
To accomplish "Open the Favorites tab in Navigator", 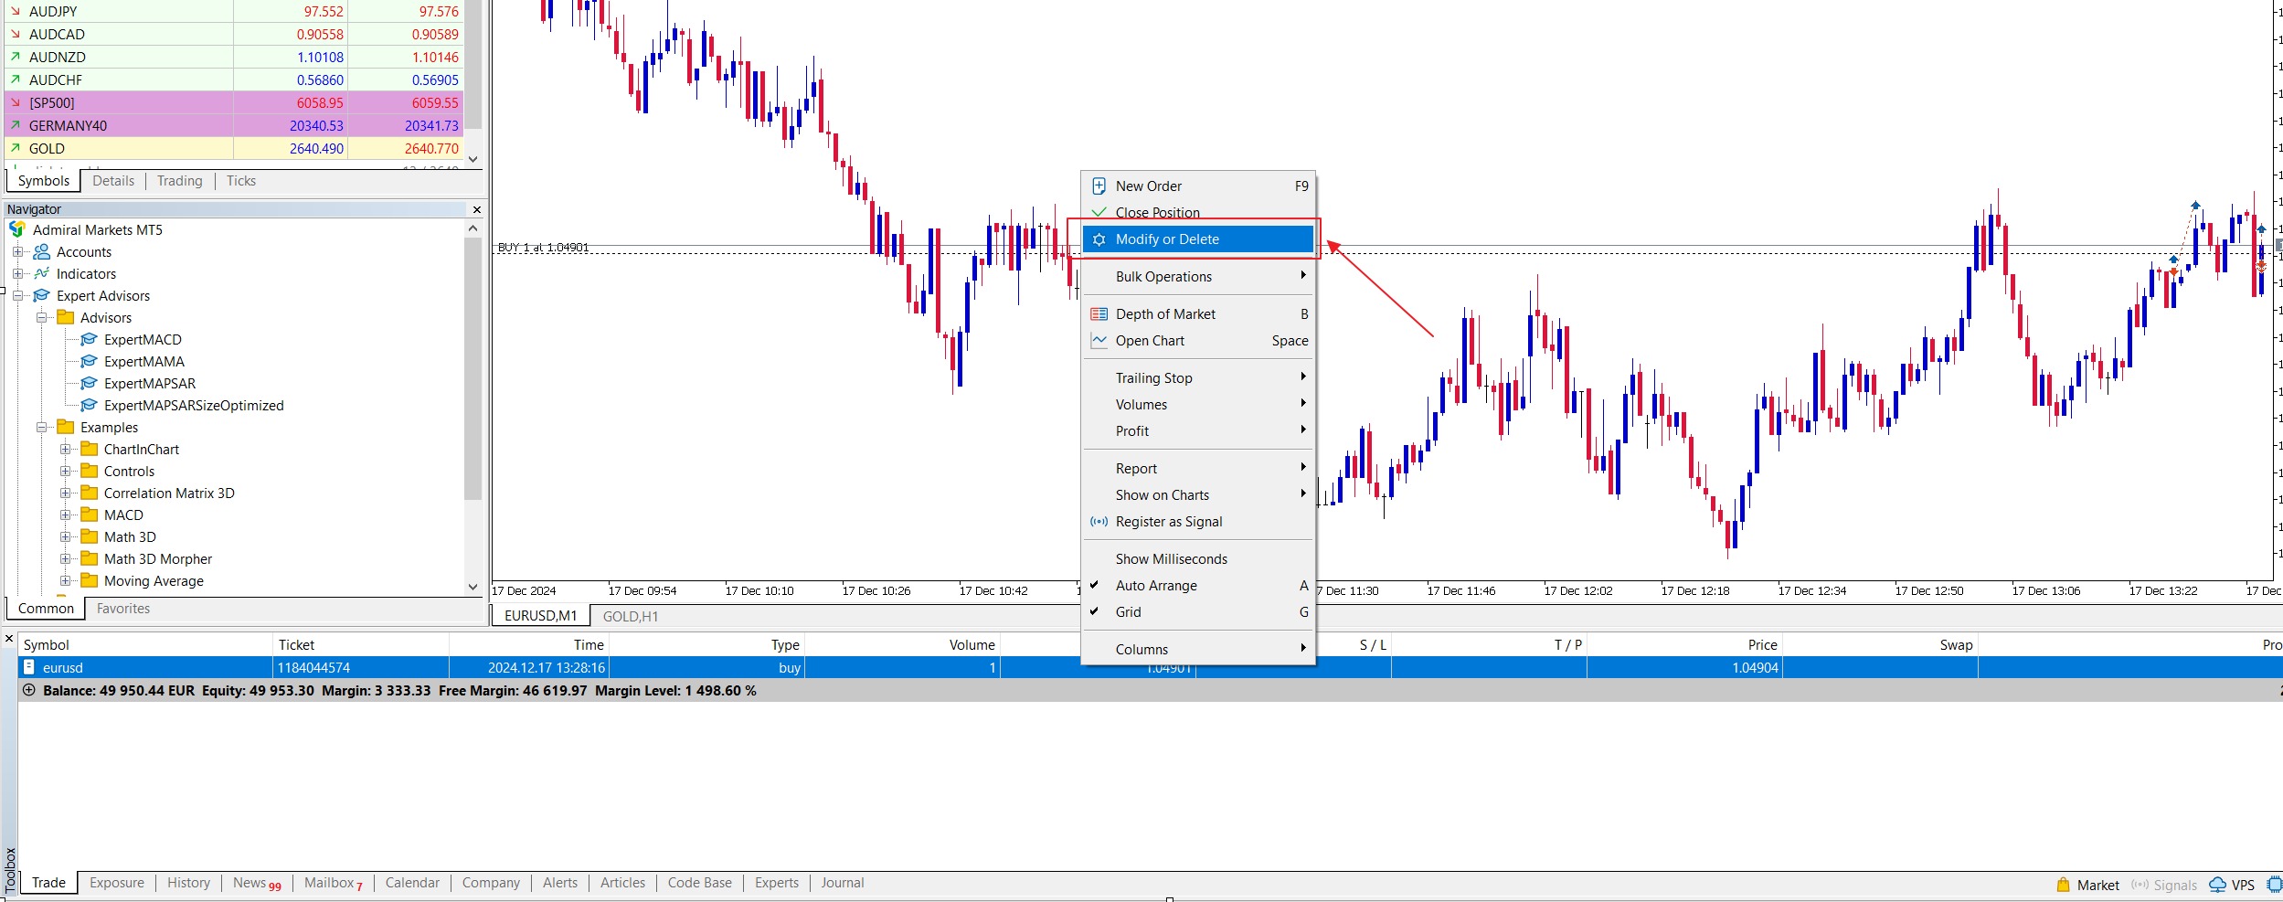I will point(123,609).
